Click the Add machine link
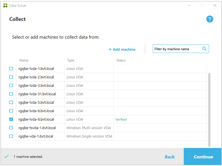This screenshot has width=222, height=166. pyautogui.click(x=122, y=49)
